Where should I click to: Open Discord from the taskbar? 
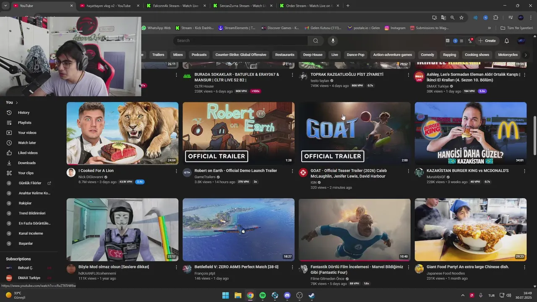tap(287, 295)
